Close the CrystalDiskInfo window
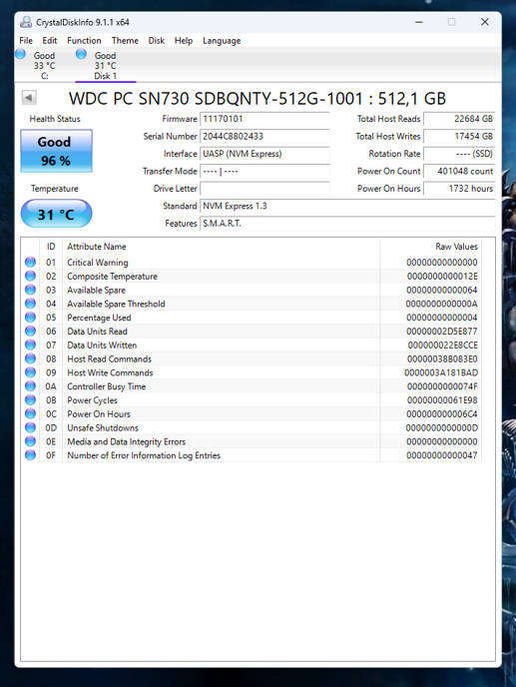This screenshot has height=687, width=516. coord(484,22)
